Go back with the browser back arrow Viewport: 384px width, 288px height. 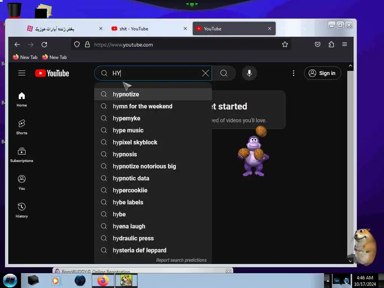pos(17,45)
